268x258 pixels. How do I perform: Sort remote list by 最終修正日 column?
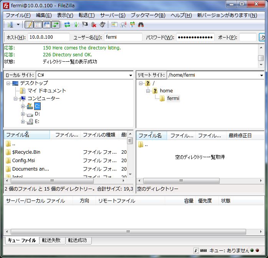point(245,136)
